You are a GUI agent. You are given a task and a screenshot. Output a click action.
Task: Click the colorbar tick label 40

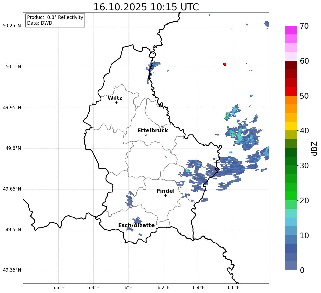tap(304, 131)
